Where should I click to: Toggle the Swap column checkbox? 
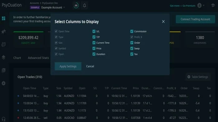tap(132, 48)
